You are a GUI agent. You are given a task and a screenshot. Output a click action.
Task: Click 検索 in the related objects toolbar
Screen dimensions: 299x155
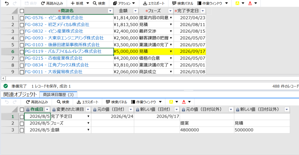pyautogui.click(x=63, y=102)
